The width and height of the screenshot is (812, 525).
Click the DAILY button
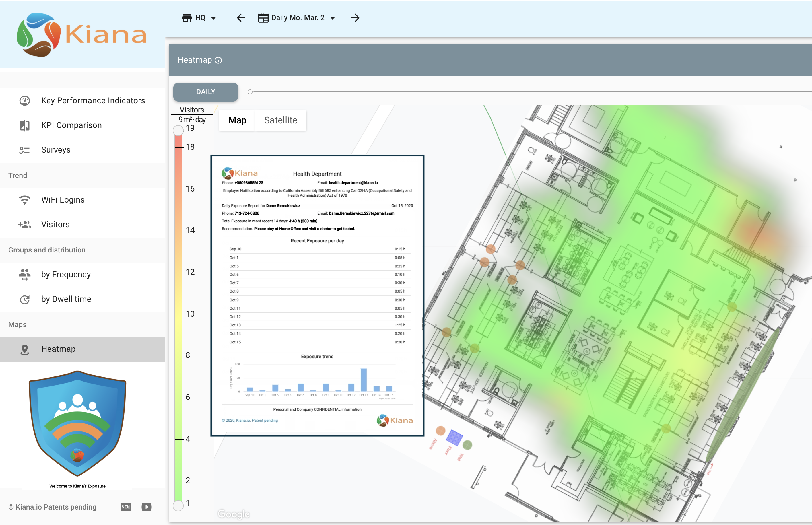[x=205, y=92]
